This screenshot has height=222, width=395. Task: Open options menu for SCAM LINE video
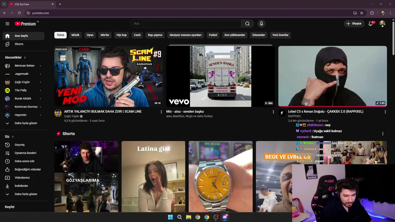(x=161, y=112)
